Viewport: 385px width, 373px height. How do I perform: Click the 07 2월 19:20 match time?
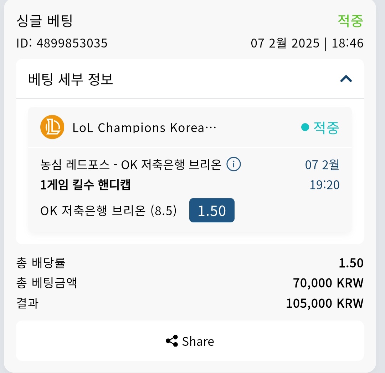tap(322, 175)
